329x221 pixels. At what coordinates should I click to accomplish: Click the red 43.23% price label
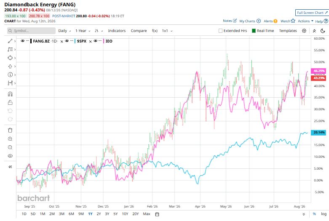click(319, 78)
